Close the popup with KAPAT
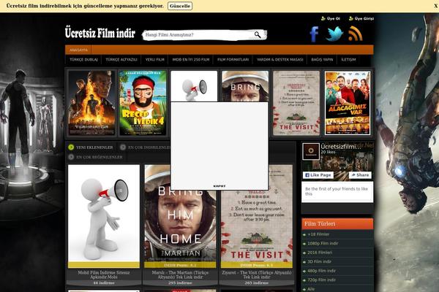Image resolution: width=439 pixels, height=292 pixels. pos(219,186)
